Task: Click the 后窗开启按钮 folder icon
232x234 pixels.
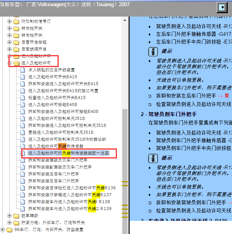Action: [x=16, y=42]
